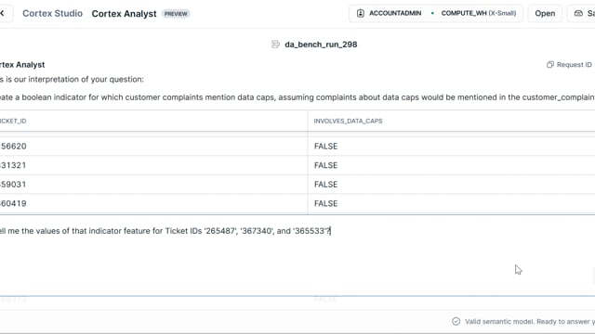Viewport: 595px width, 334px height.
Task: Click the semantic model icon by da_bench_run_298
Action: point(275,45)
